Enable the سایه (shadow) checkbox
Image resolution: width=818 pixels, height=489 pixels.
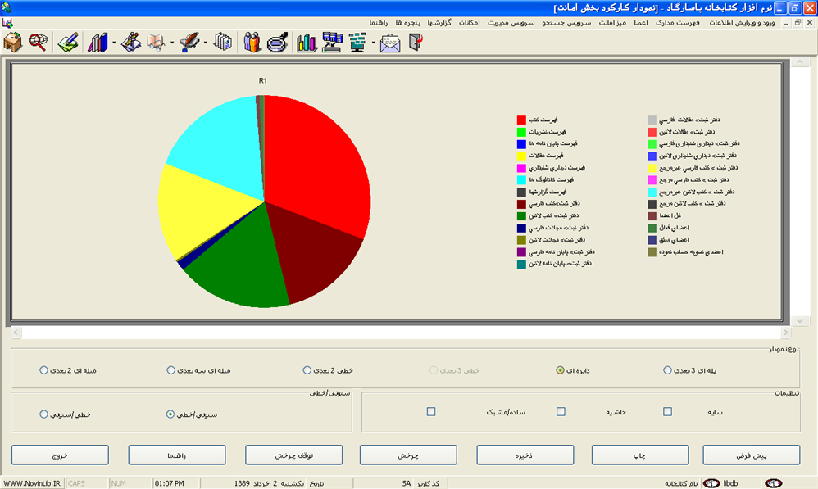click(x=667, y=411)
